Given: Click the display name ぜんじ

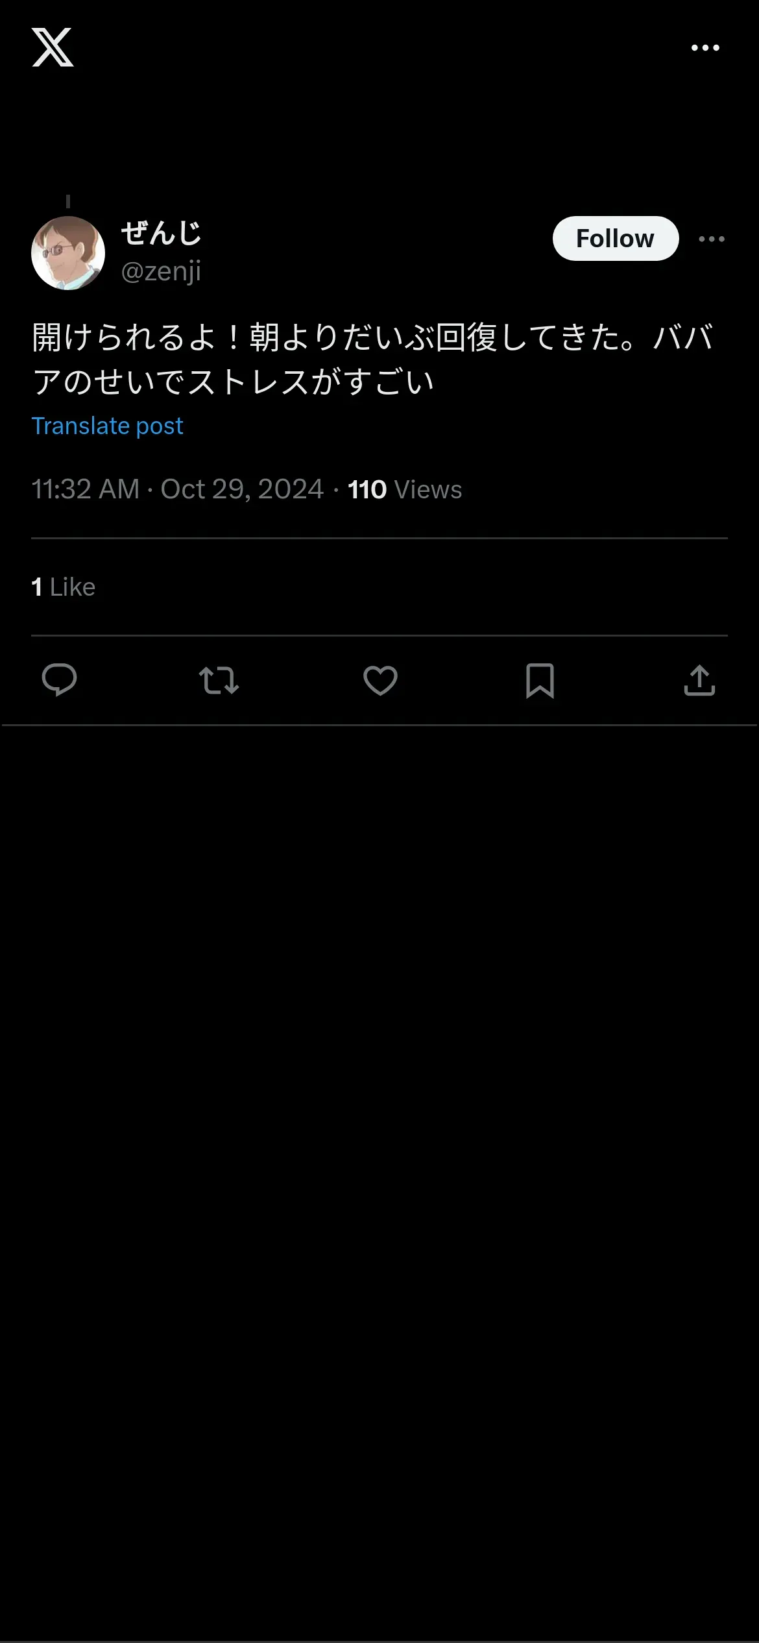Looking at the screenshot, I should (161, 234).
